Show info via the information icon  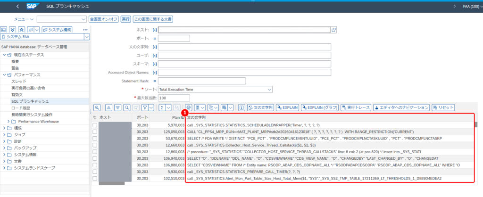pos(242,107)
